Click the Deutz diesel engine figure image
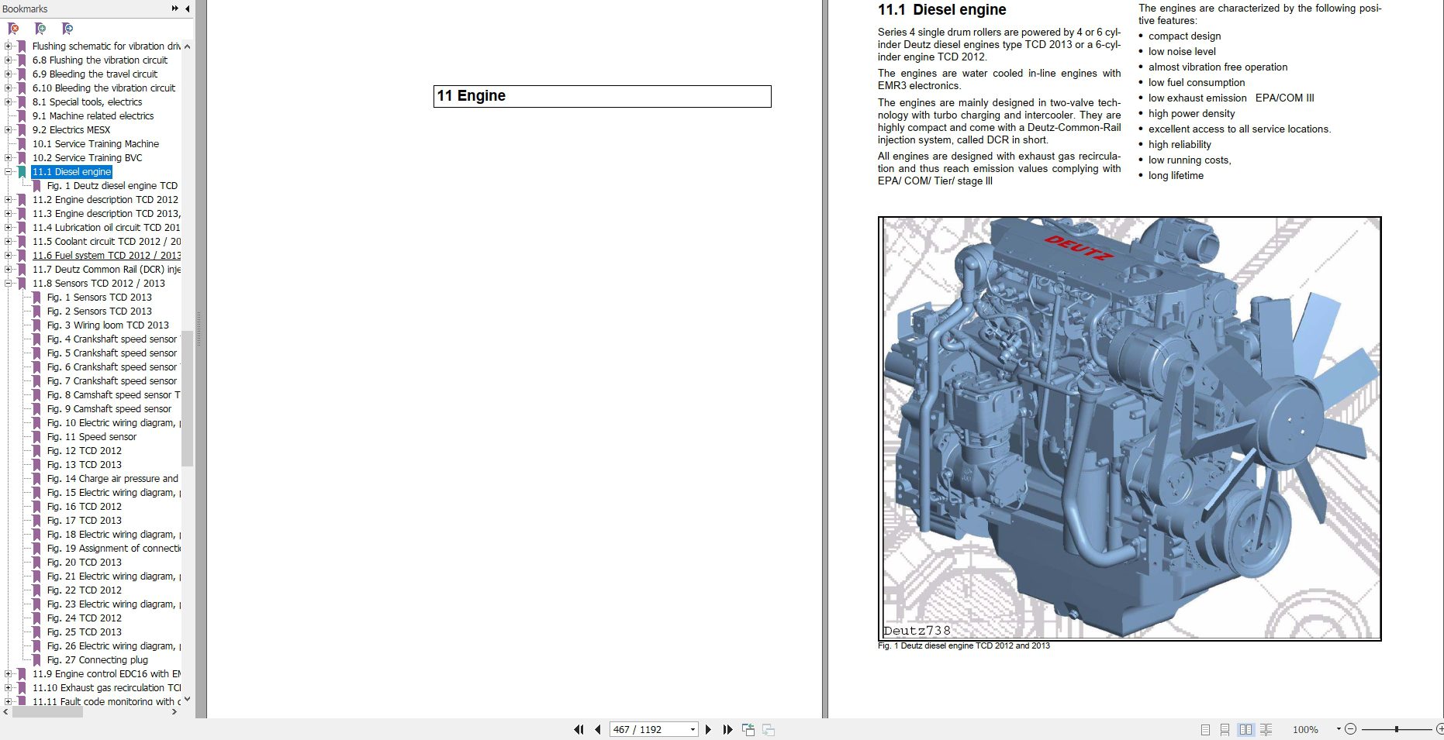Image resolution: width=1444 pixels, height=740 pixels. click(x=1130, y=429)
